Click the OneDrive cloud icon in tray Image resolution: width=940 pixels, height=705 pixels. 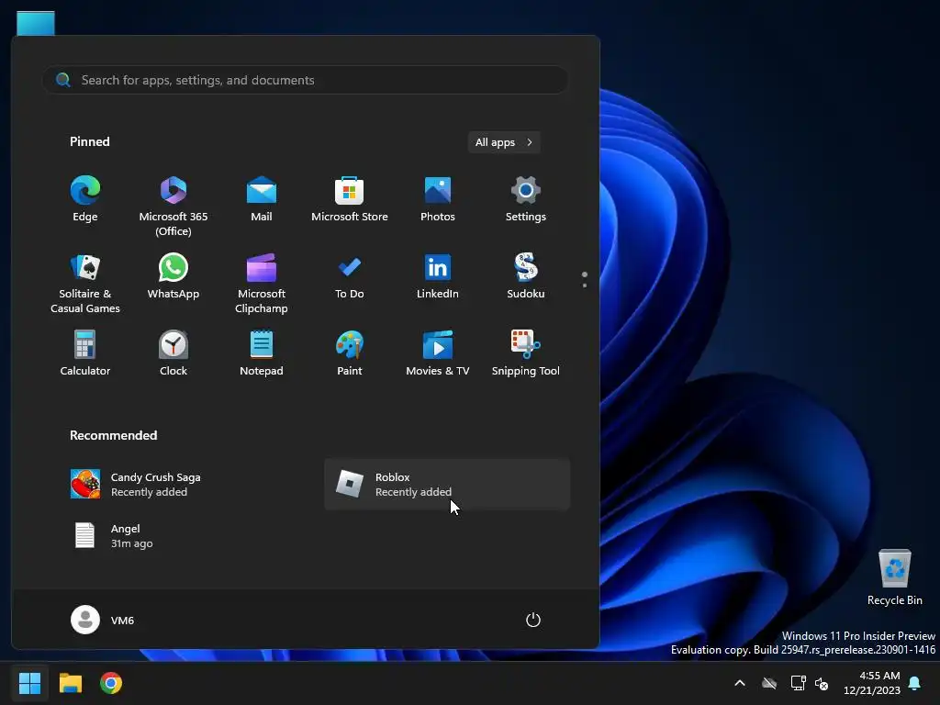[769, 683]
